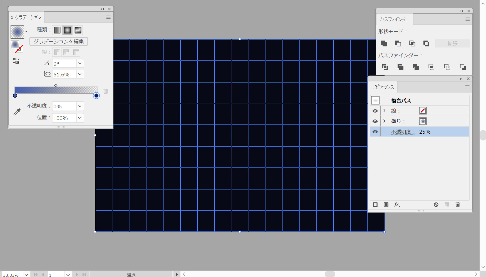Select the freeform gradient type icon
Viewport: 486px width, 277px height.
coord(78,30)
